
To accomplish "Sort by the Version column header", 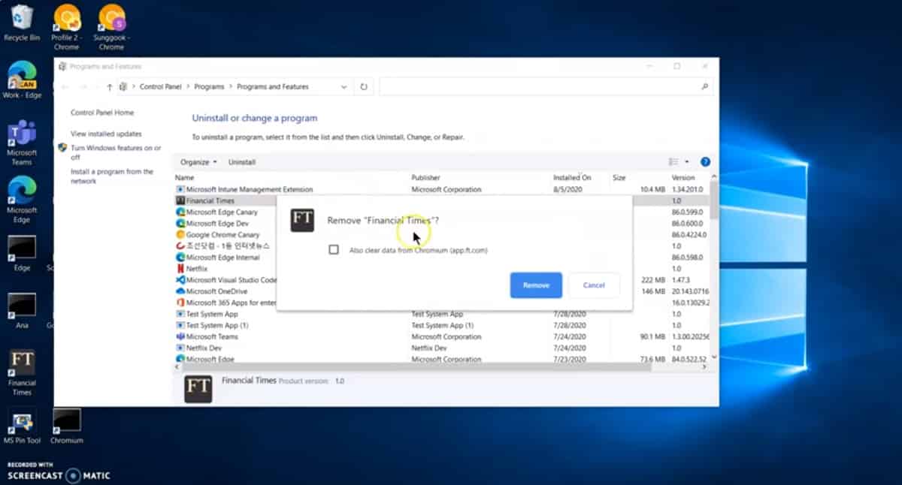I will [683, 178].
